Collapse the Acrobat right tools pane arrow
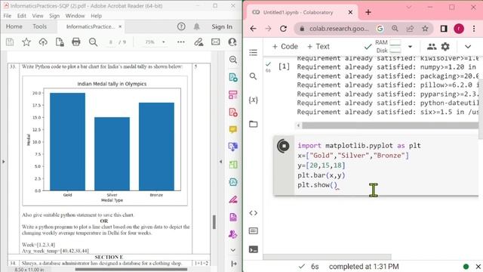The image size is (483, 272). [220, 161]
